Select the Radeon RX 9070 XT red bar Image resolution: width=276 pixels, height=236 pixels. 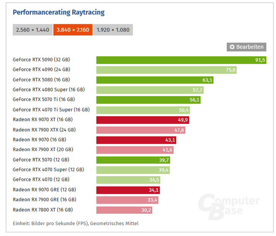coord(142,120)
